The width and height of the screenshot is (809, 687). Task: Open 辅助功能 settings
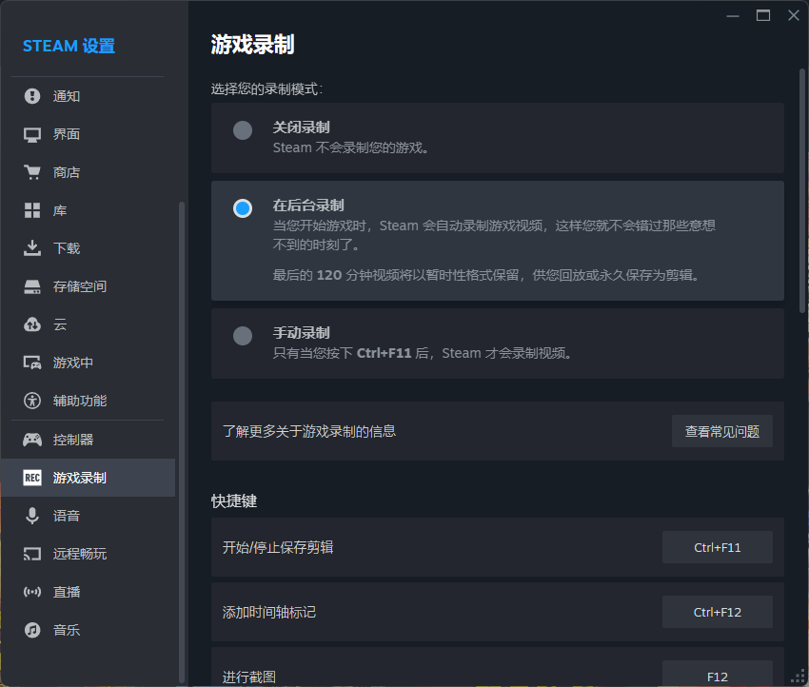point(88,401)
